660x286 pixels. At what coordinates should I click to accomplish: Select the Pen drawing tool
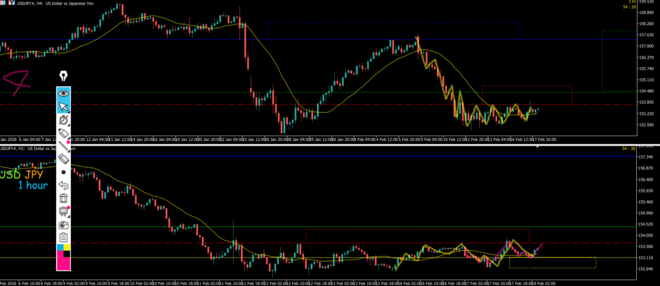click(64, 120)
